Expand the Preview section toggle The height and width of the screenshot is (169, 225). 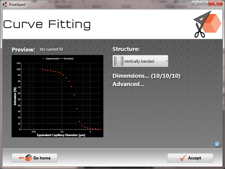pos(9,49)
